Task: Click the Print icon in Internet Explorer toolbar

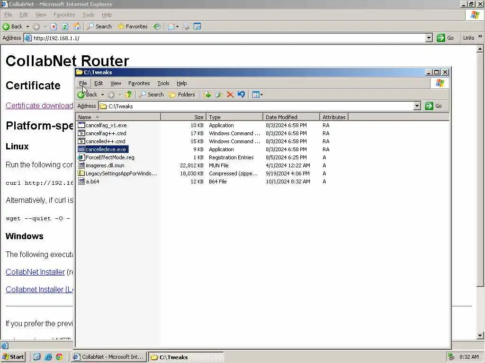Action: pos(186,27)
